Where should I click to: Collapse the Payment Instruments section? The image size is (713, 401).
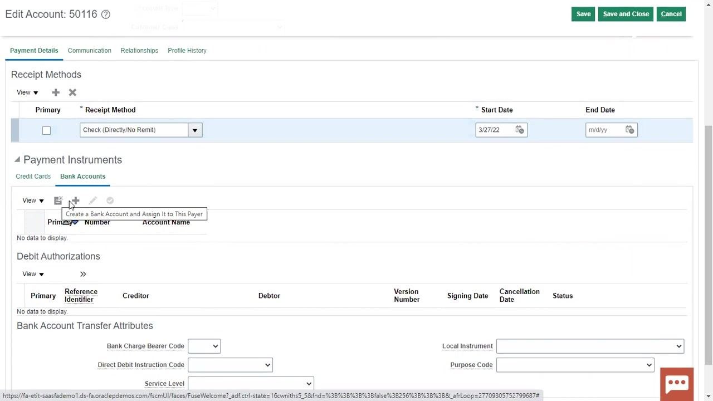tap(17, 160)
